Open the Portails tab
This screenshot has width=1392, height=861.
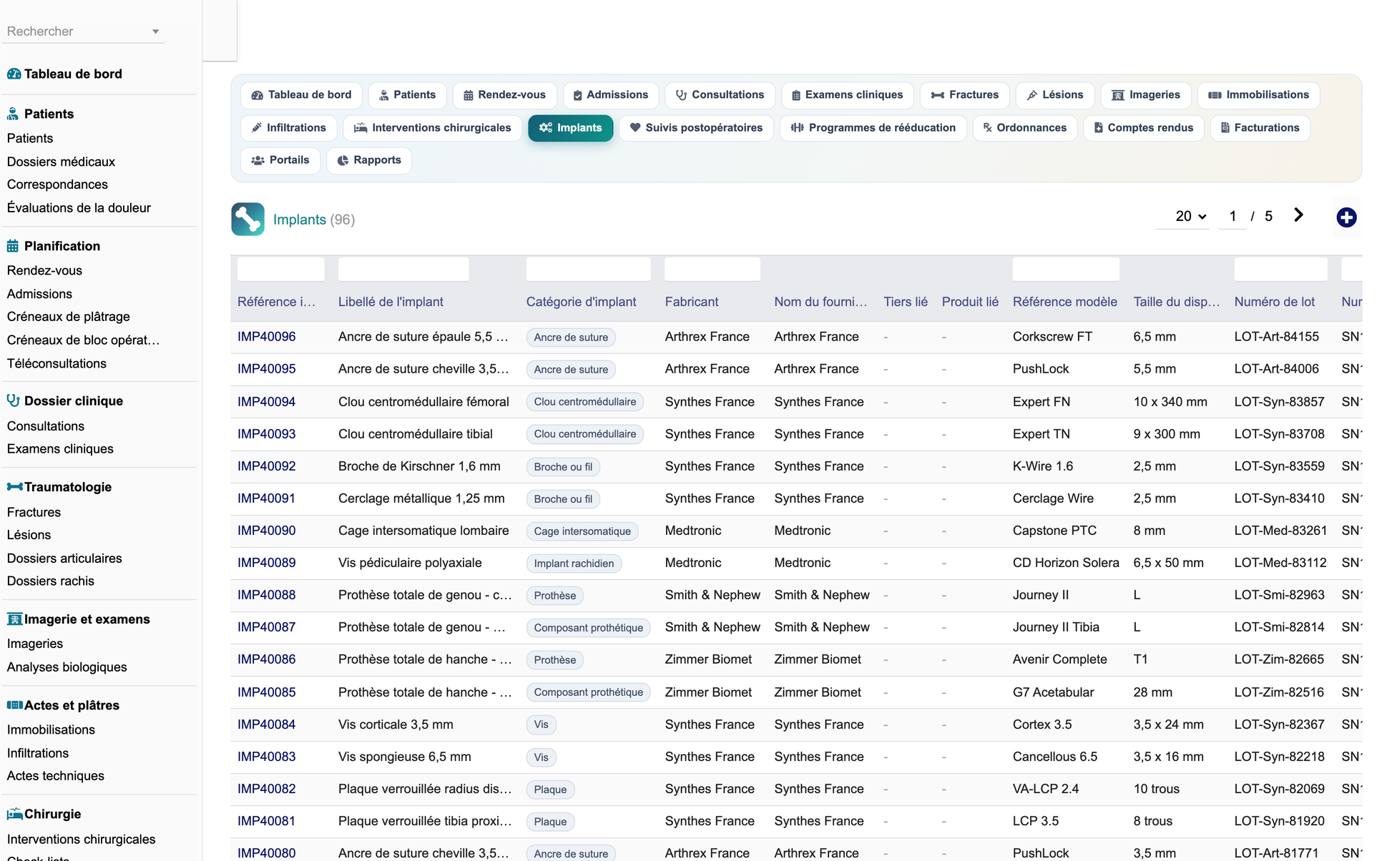point(280,160)
